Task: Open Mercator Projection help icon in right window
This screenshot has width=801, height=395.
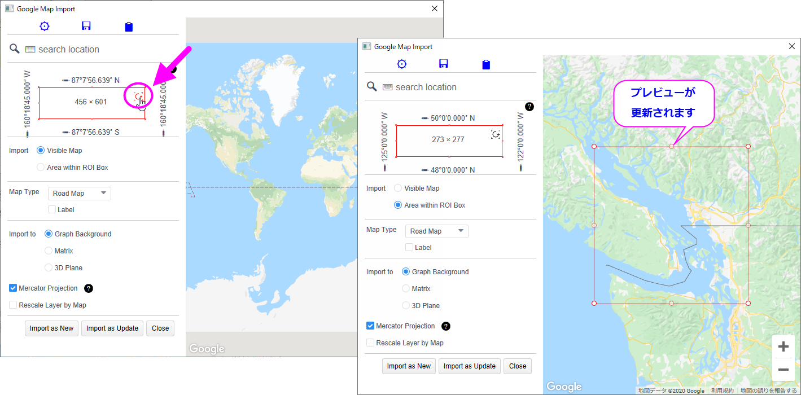Action: (x=446, y=326)
